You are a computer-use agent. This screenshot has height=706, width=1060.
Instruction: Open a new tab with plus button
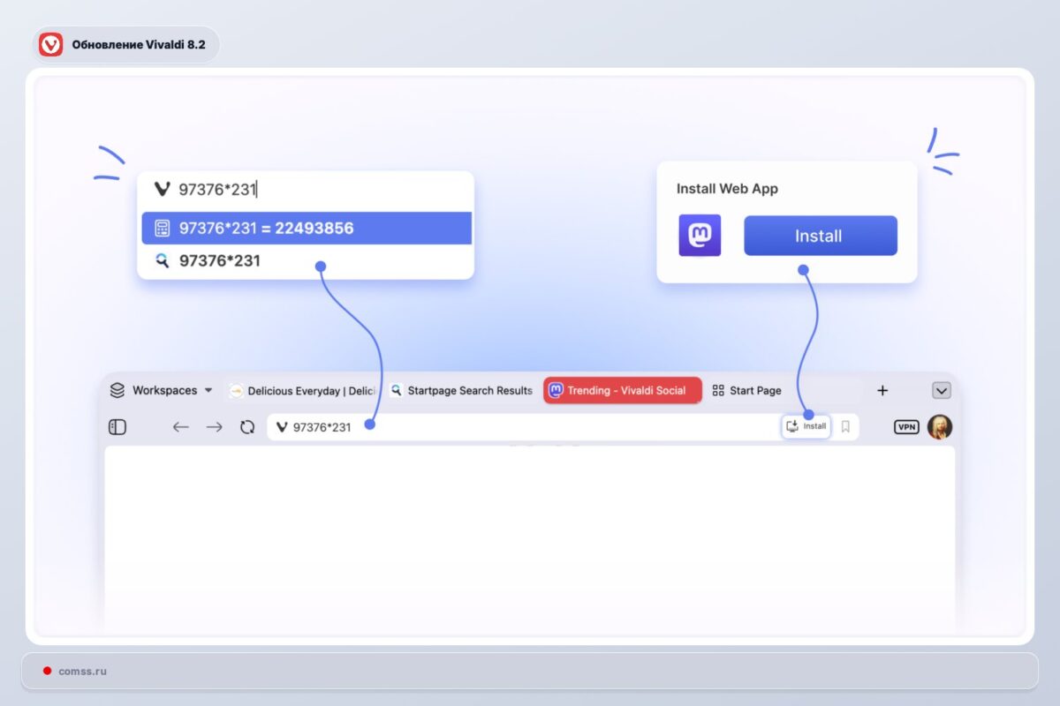[x=882, y=390]
